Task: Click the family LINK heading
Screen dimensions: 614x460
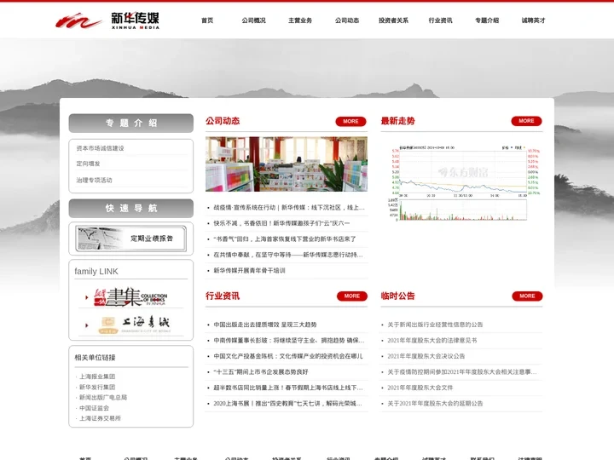Action: [x=96, y=271]
